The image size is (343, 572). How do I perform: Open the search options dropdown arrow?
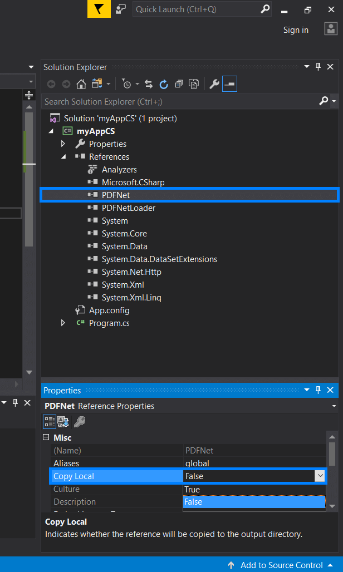coord(334,101)
